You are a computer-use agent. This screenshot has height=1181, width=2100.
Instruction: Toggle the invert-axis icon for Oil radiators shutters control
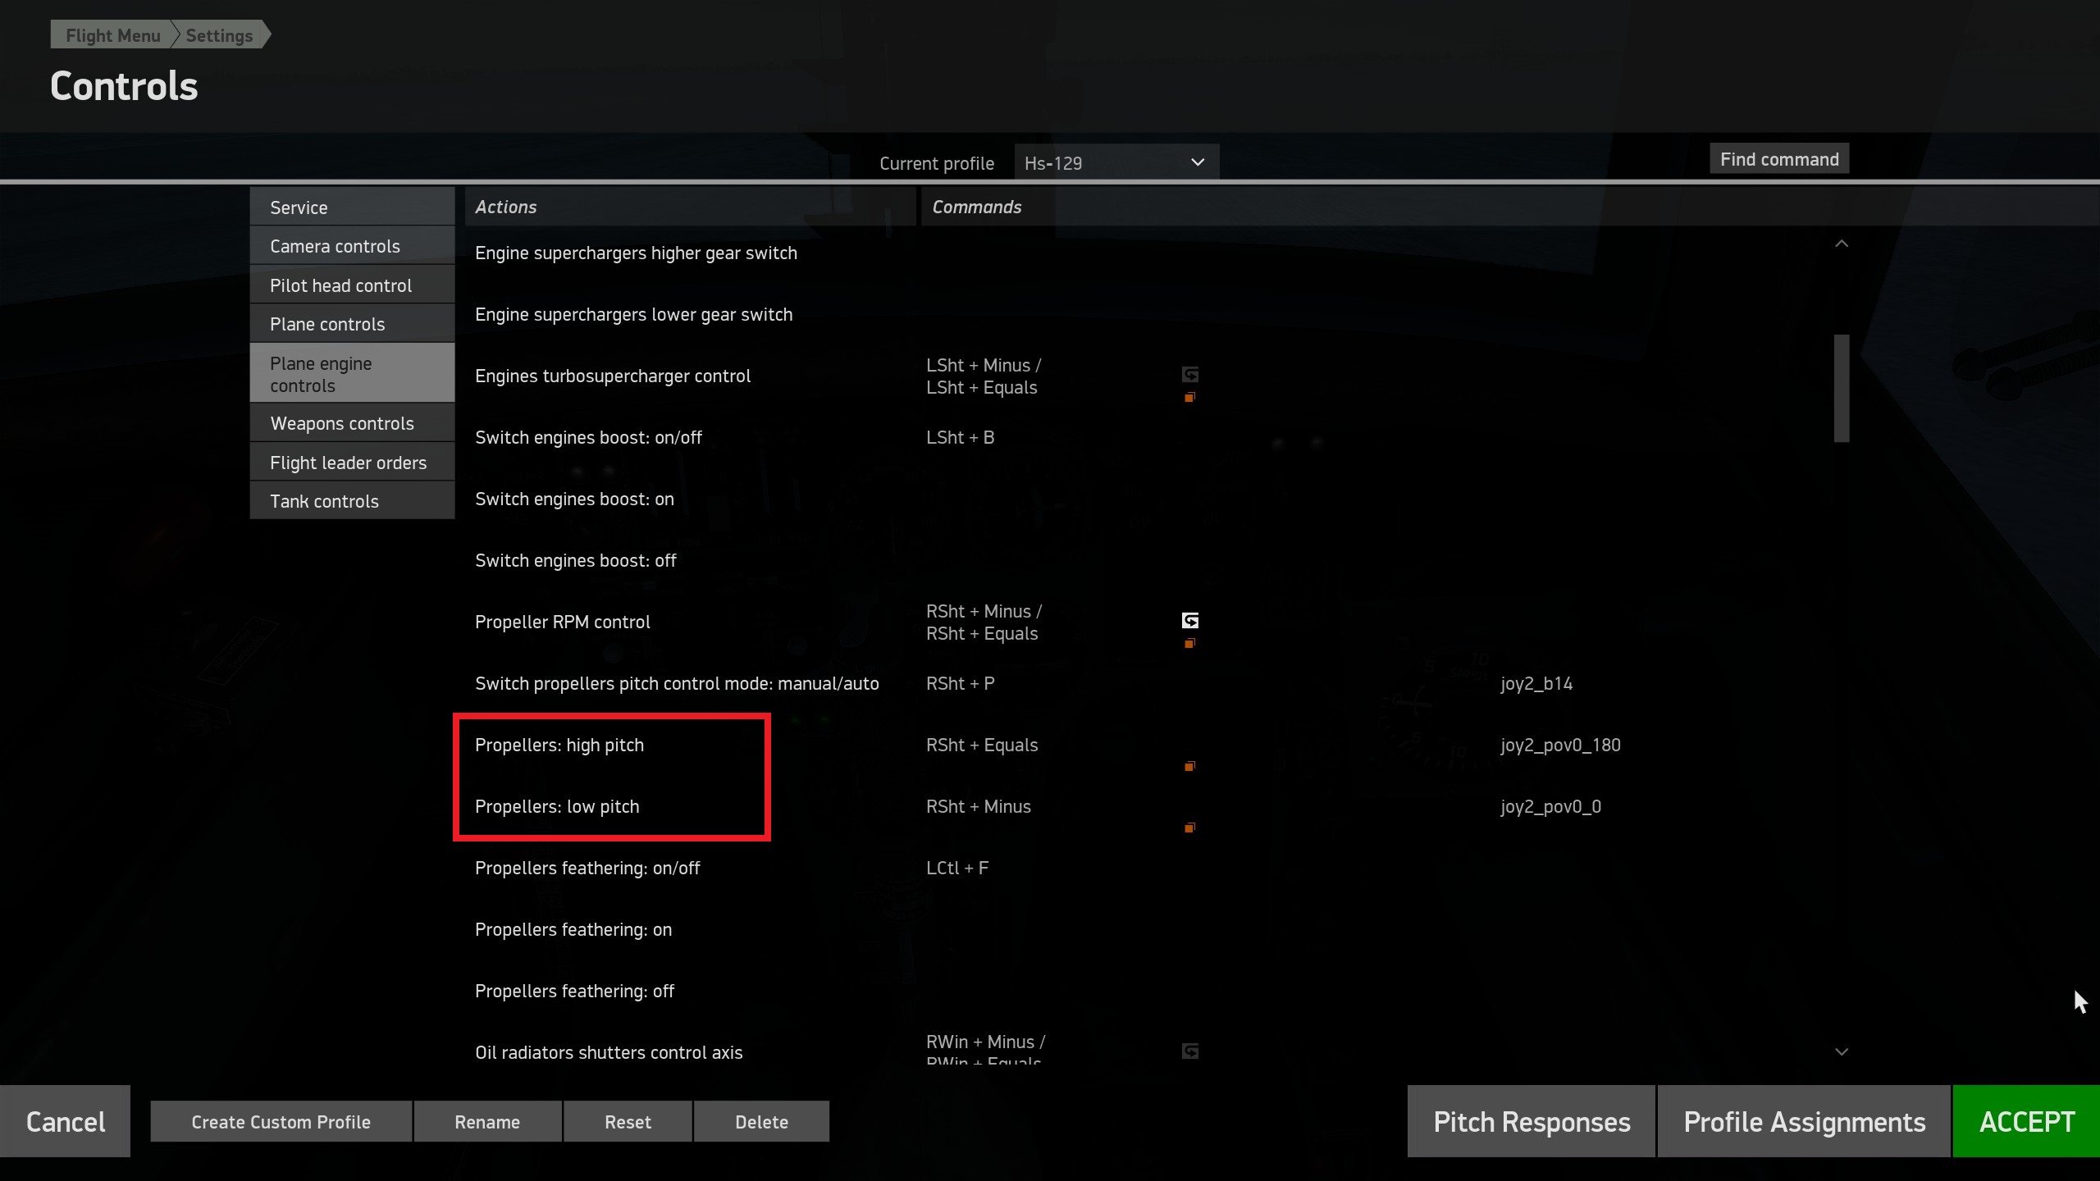click(1189, 1051)
